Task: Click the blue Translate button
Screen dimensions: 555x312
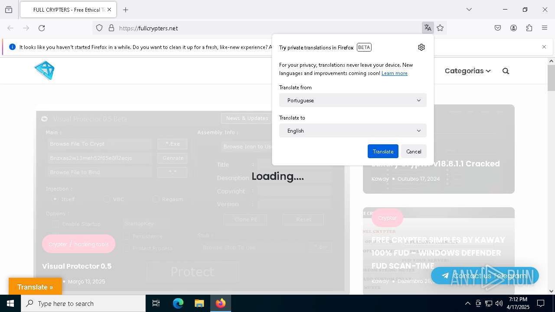Action: tap(383, 151)
